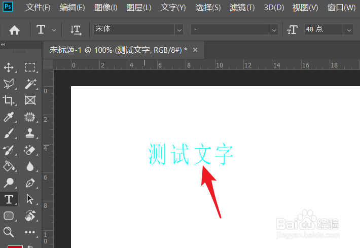The width and height of the screenshot is (360, 248).
Task: Select the Pen tool
Action: 30,183
